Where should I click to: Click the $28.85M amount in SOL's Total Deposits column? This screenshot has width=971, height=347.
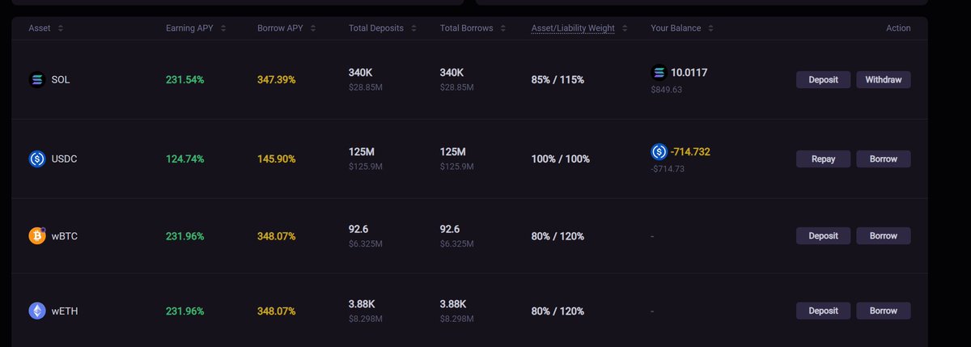[366, 87]
